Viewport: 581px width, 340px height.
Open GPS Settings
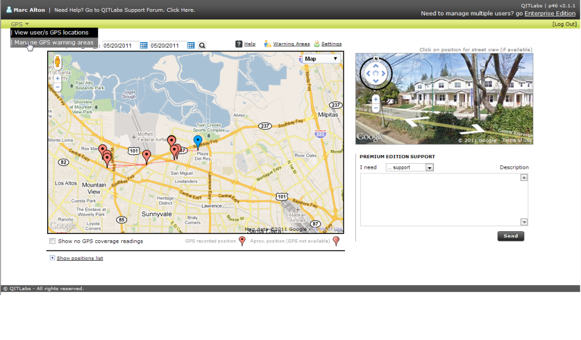[x=332, y=44]
